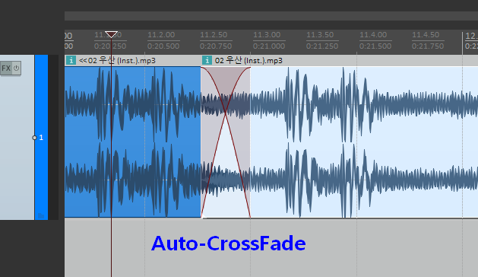Click ruler at 11.2.00 mark
This screenshot has width=478, height=277.
(x=161, y=35)
